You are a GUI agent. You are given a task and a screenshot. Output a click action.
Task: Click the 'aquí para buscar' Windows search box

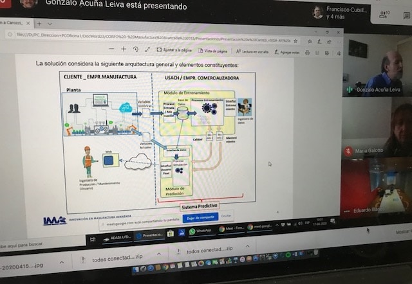tap(42, 244)
